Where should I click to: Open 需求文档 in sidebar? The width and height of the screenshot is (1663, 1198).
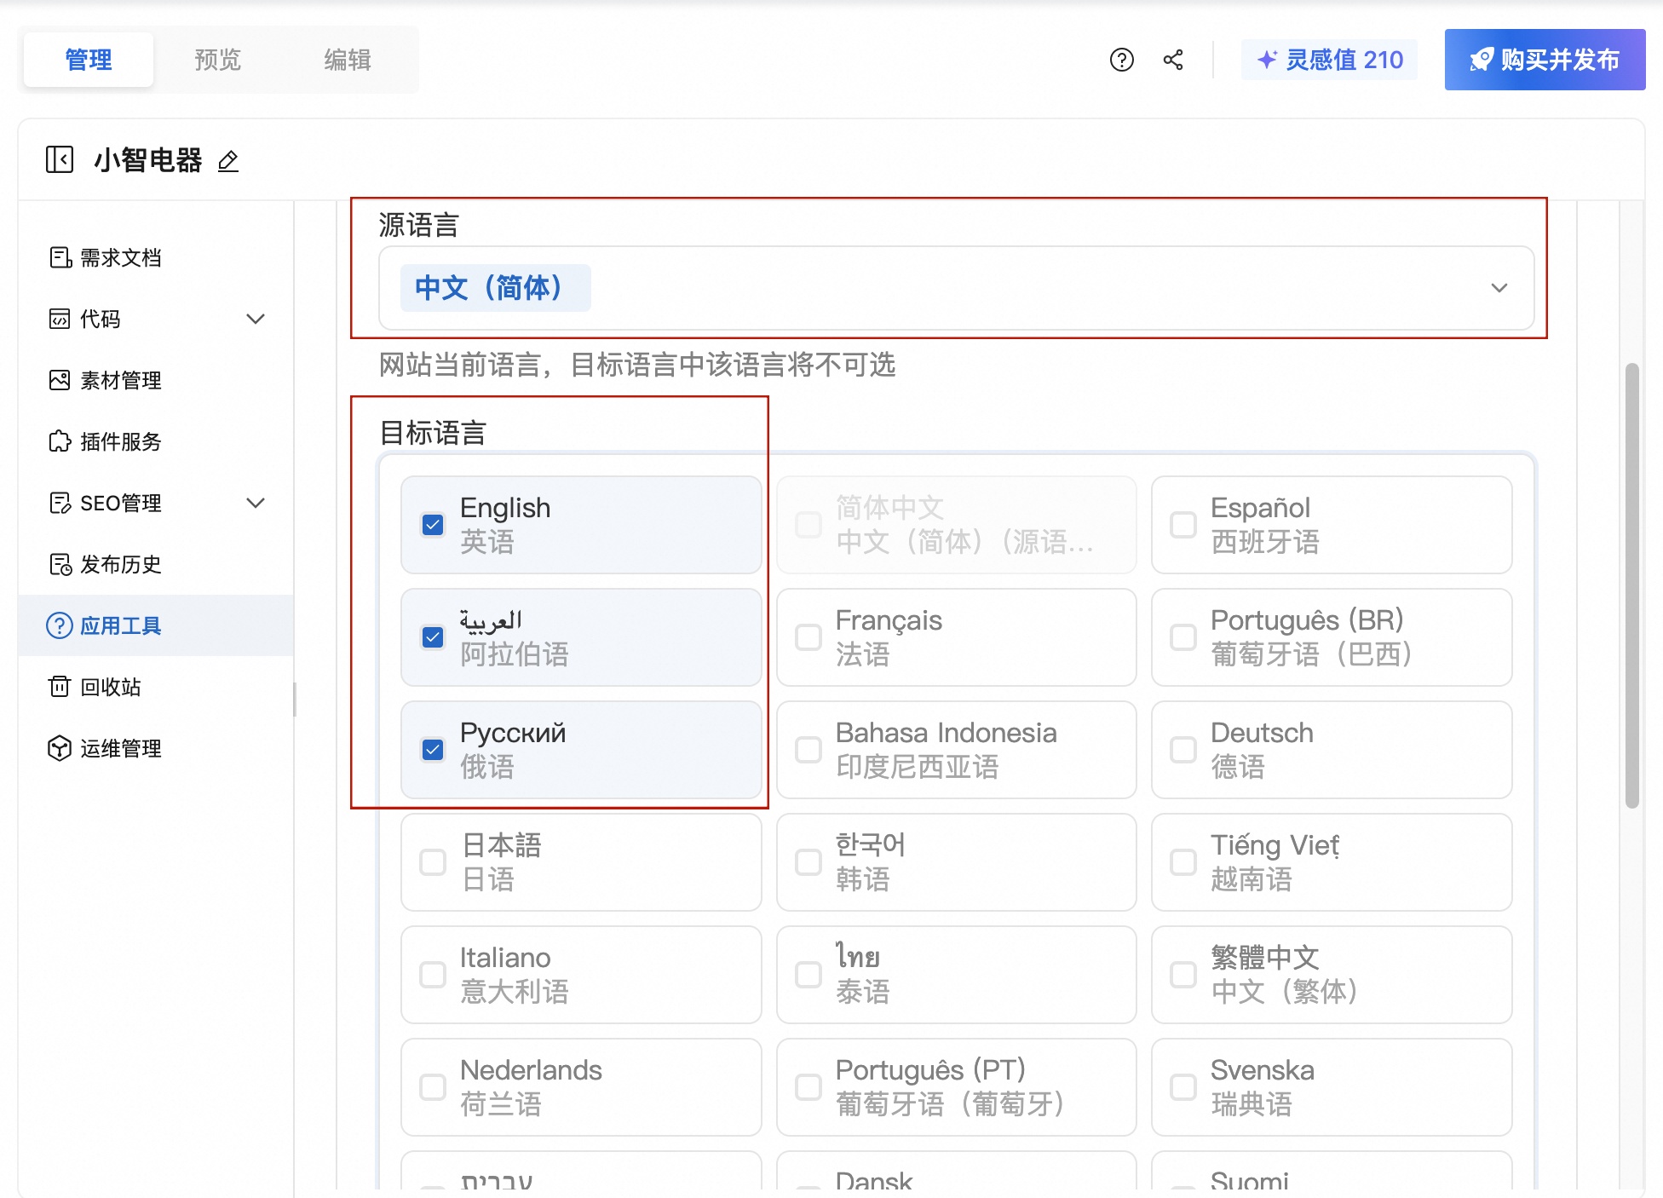[156, 257]
